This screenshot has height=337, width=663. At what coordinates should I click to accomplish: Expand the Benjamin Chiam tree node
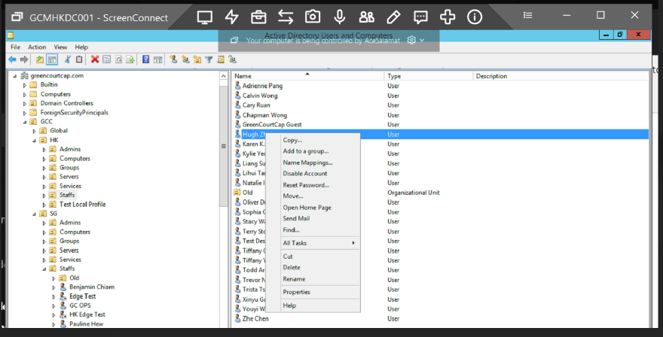tap(53, 287)
